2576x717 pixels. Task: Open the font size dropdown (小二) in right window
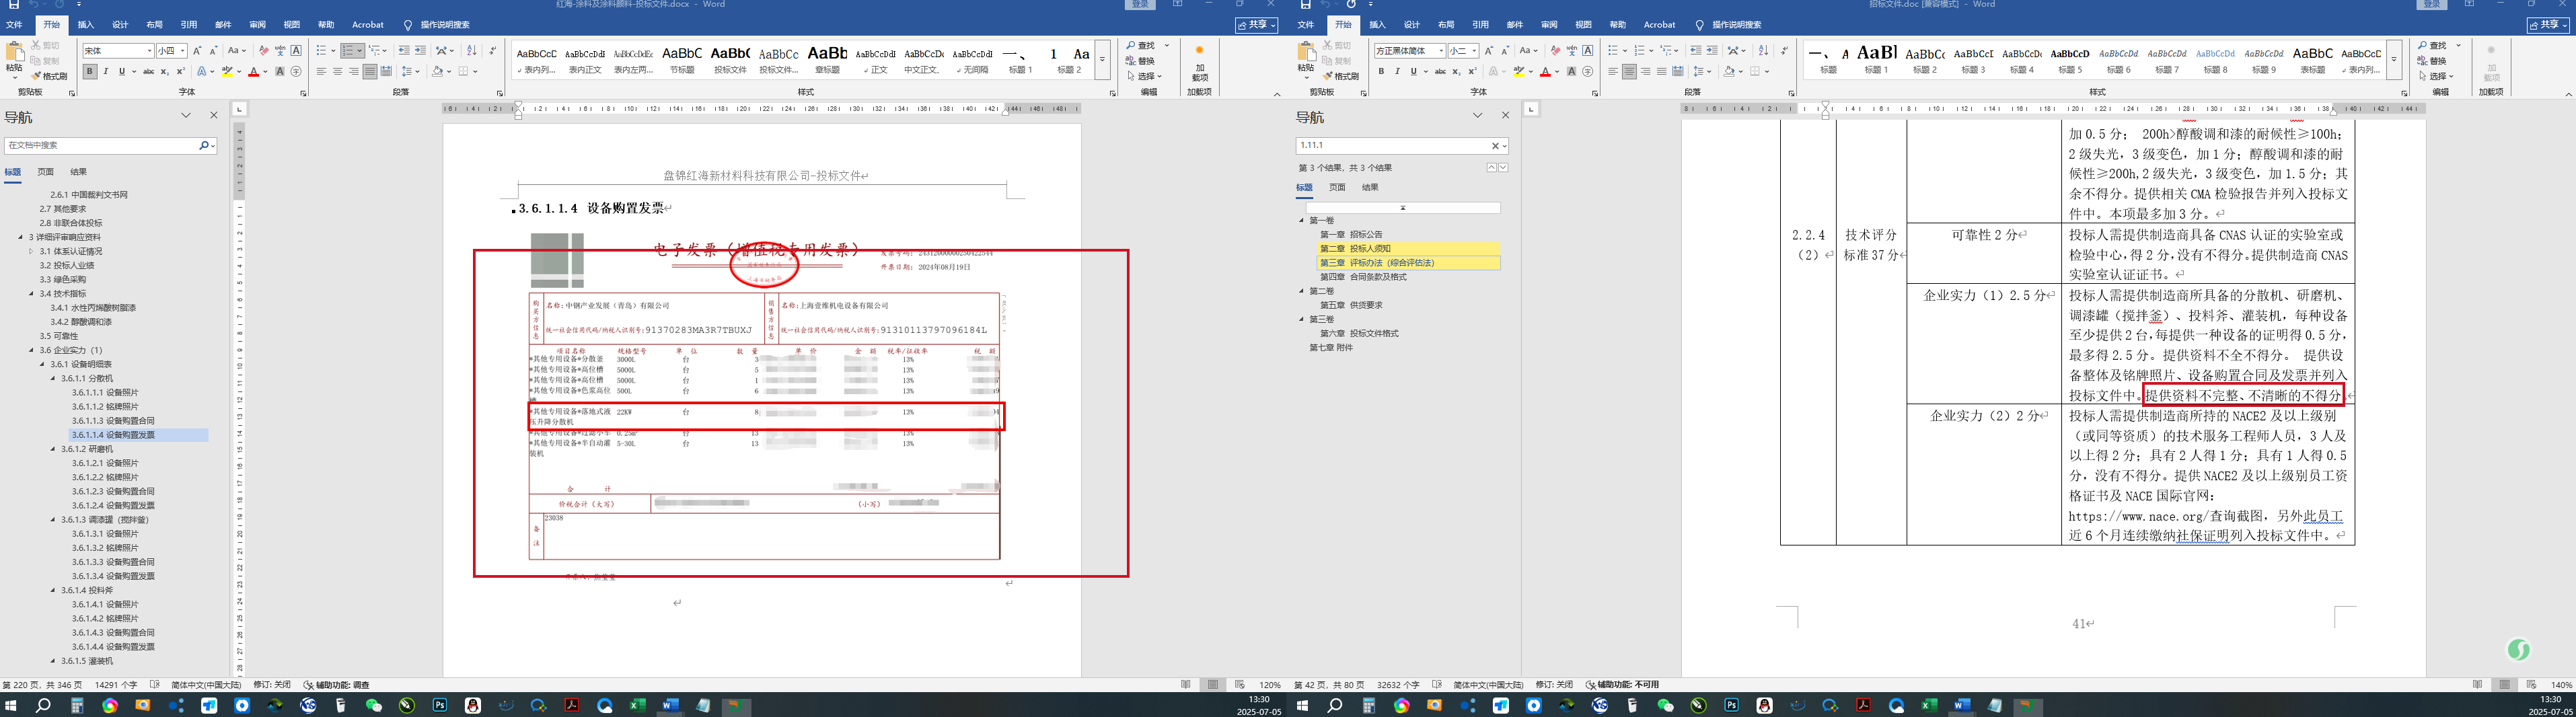click(x=1474, y=51)
